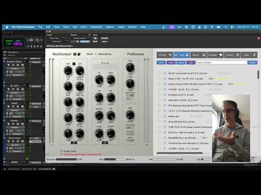Open the insert selector dropdown below the Track selector
The image size is (261, 195).
(58, 42)
